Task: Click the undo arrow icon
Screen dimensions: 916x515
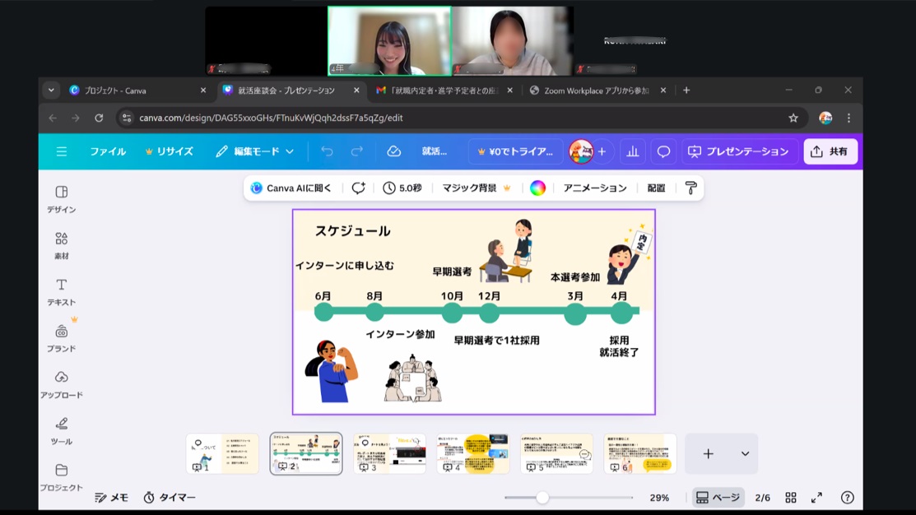Action: (327, 151)
